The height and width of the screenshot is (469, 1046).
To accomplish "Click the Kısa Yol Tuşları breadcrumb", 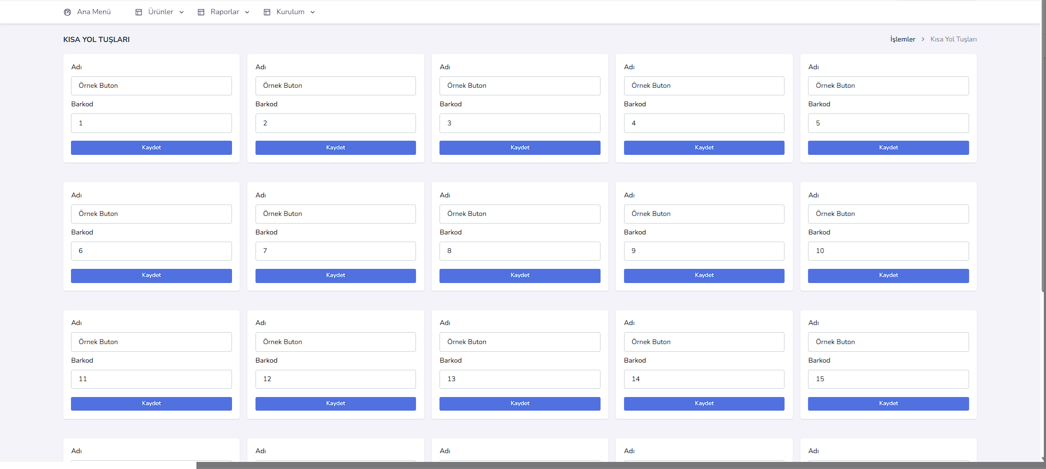I will click(953, 39).
